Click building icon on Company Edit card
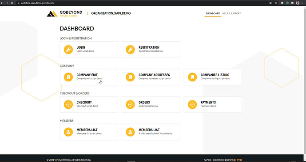This screenshot has width=306, height=162. [x=68, y=77]
